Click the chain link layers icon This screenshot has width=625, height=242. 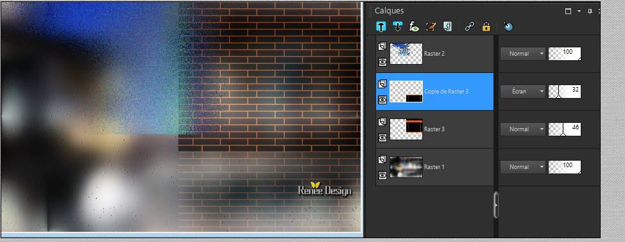470,27
